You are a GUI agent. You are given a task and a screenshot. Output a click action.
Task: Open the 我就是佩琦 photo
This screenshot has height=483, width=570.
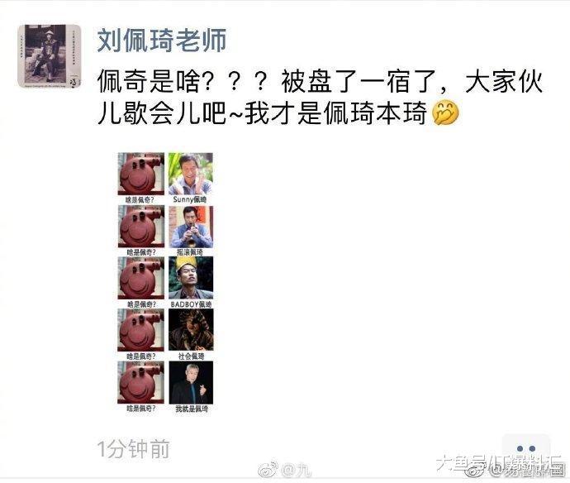(x=191, y=383)
